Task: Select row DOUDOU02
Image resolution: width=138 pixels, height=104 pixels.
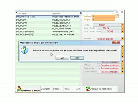Action: coord(48,23)
